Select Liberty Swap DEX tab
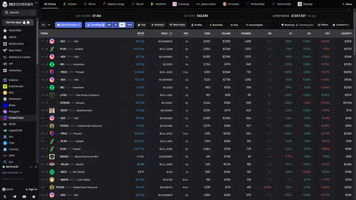 [x=113, y=4]
